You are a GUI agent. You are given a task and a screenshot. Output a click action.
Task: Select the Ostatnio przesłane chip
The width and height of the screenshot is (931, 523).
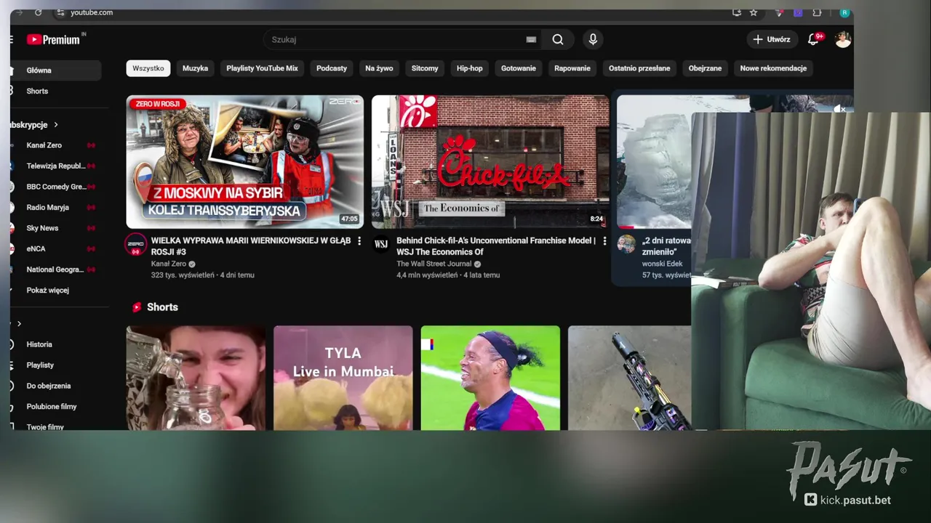pyautogui.click(x=639, y=68)
